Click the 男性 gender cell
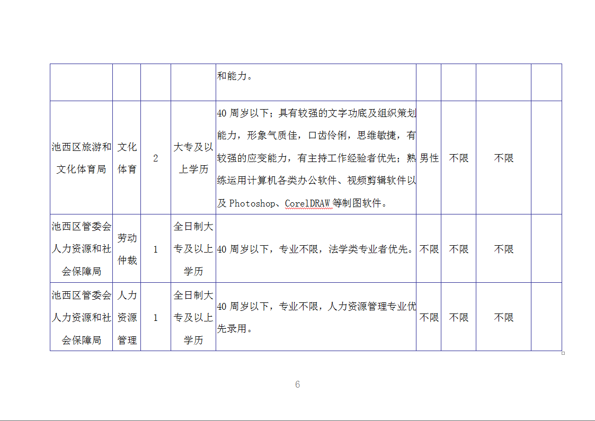Viewport: 595px width, 421px height. (429, 158)
